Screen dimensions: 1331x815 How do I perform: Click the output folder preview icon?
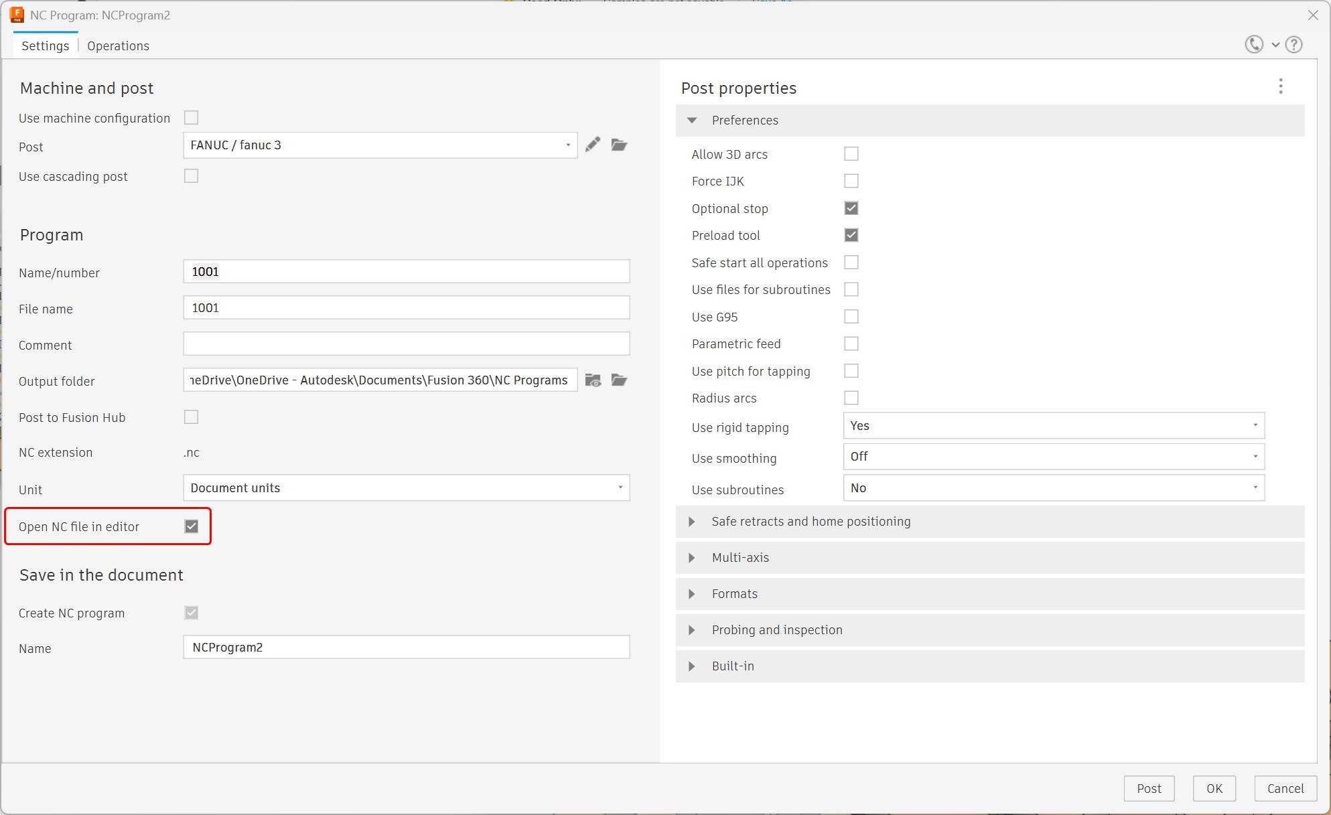tap(593, 380)
